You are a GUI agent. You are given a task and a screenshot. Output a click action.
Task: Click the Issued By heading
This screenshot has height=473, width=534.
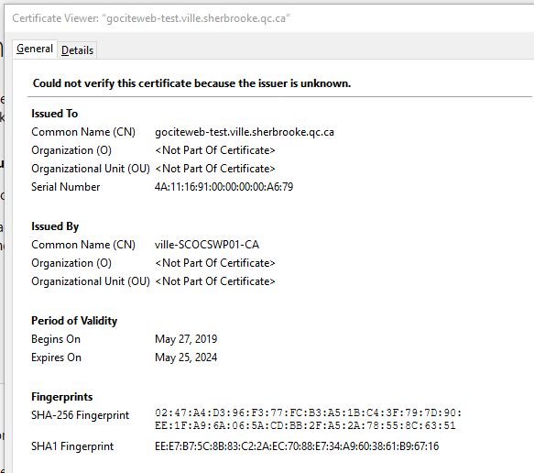click(55, 226)
